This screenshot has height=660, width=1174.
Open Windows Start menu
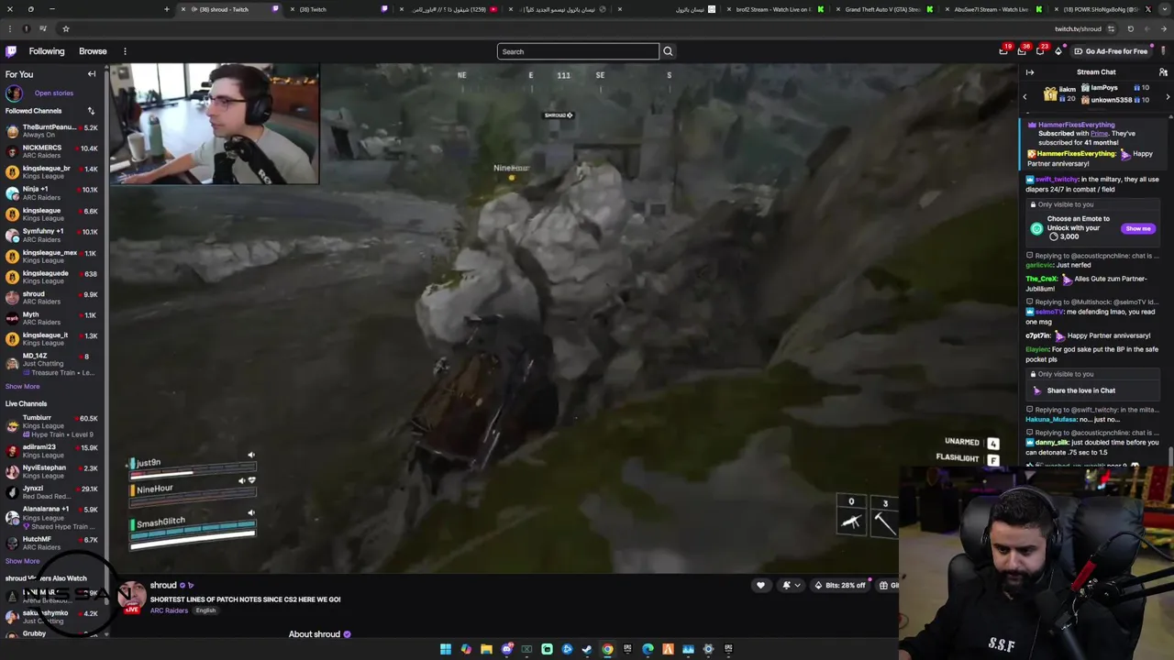coord(446,649)
